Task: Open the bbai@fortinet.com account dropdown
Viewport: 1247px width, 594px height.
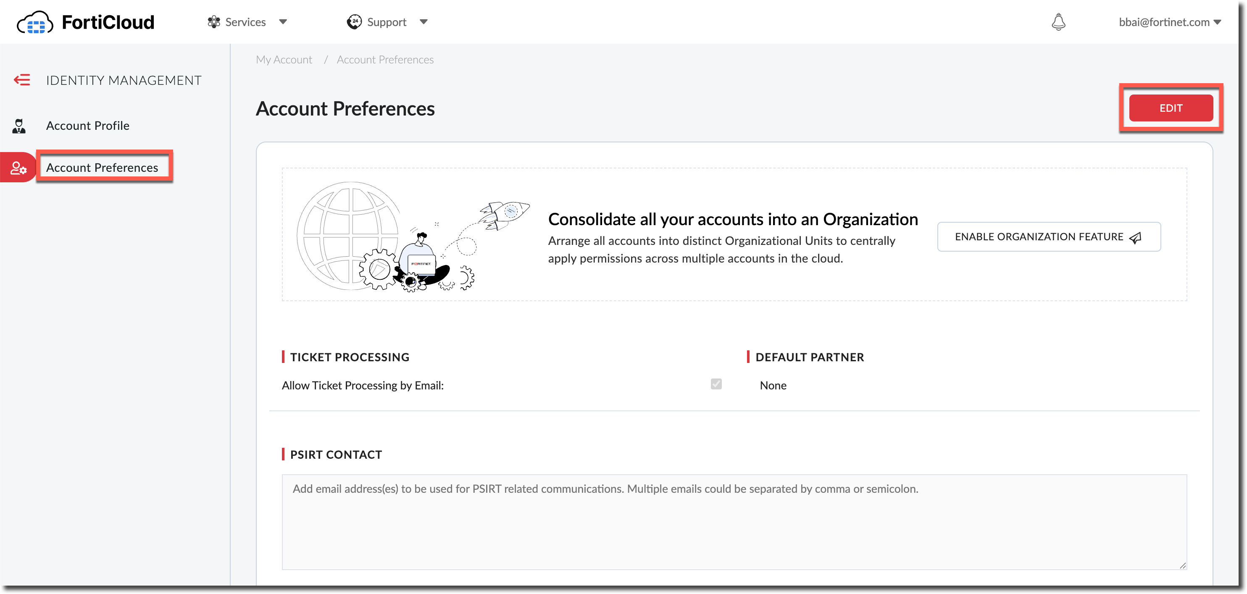Action: pos(1170,22)
